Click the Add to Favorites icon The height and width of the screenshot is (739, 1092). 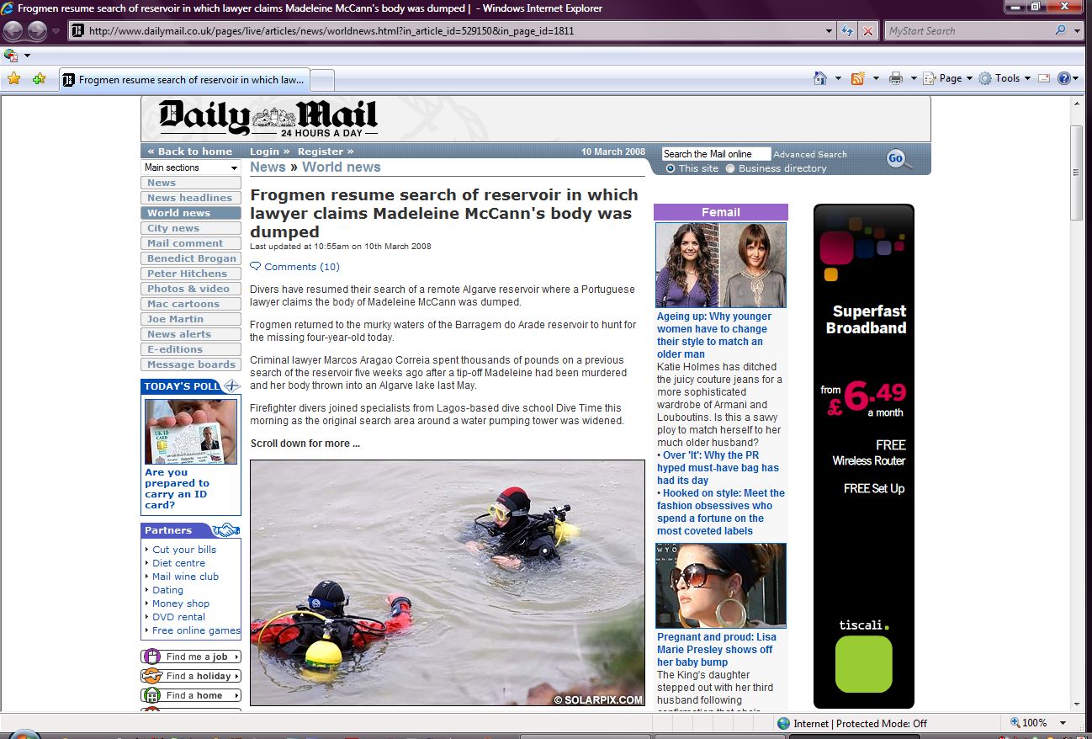click(x=39, y=79)
